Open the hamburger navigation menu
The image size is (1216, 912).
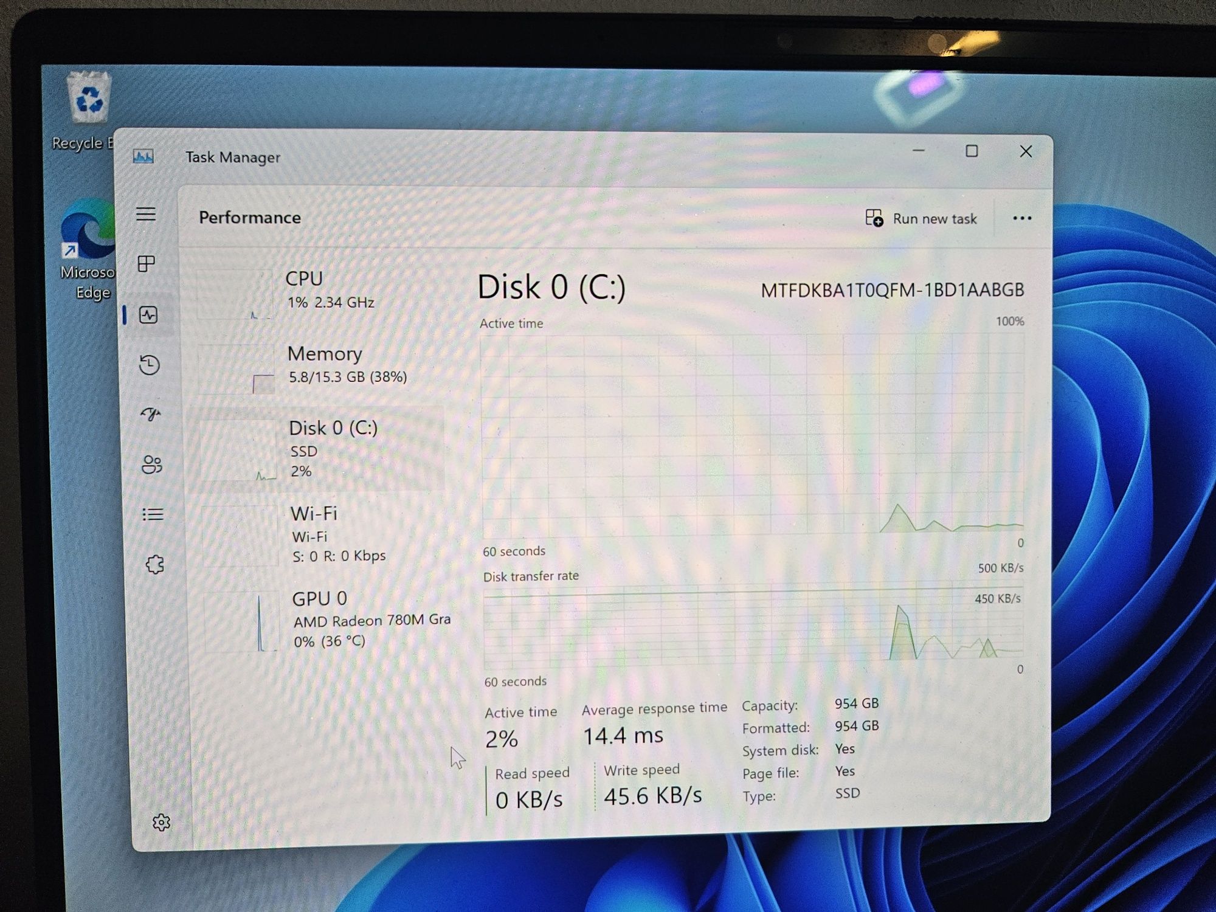[x=146, y=214]
